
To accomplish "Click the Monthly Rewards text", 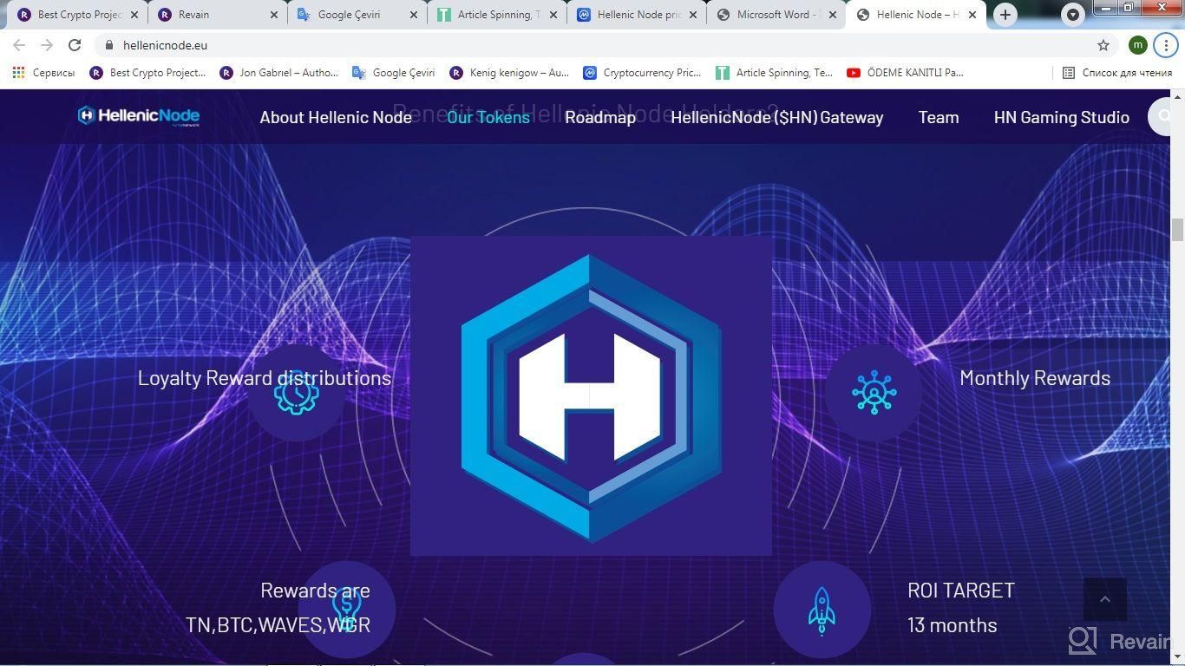I will [x=1035, y=378].
